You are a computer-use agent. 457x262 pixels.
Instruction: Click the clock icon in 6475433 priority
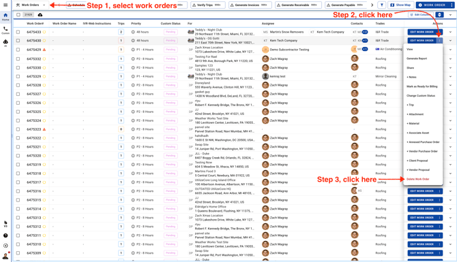(133, 32)
